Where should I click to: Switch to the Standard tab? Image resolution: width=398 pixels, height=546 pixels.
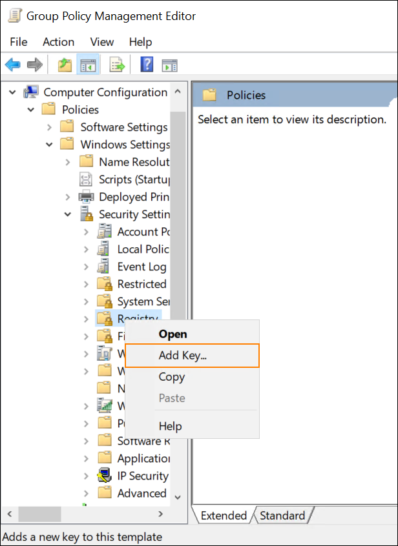(282, 516)
